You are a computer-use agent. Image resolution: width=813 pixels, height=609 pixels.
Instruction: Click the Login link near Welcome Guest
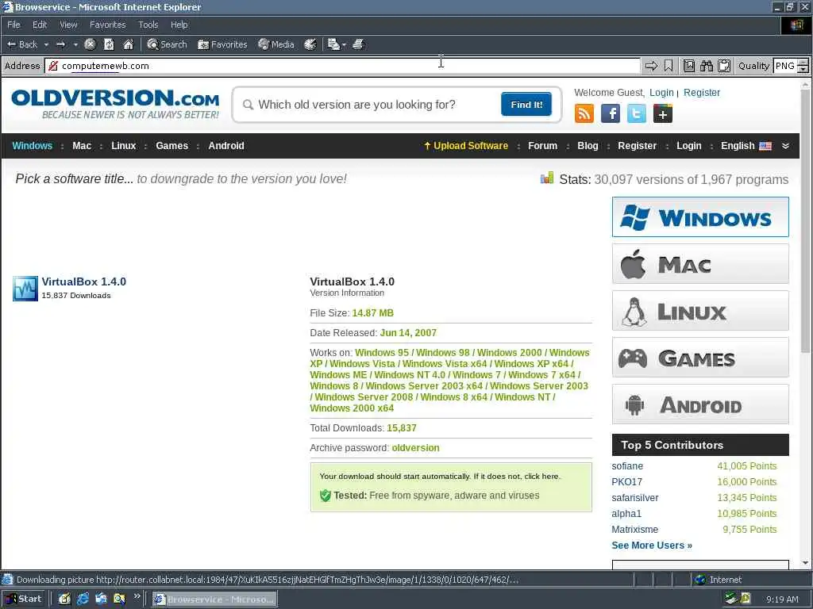661,93
